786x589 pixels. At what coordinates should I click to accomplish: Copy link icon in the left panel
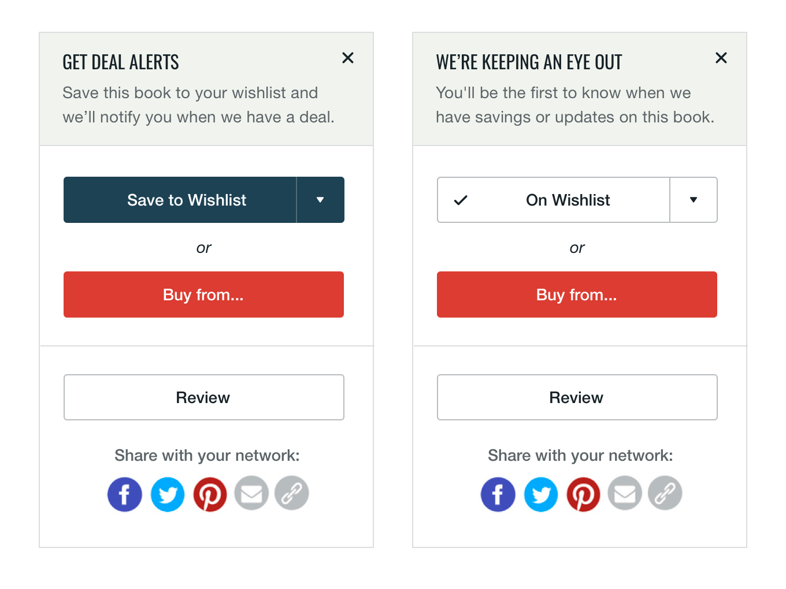click(x=292, y=493)
